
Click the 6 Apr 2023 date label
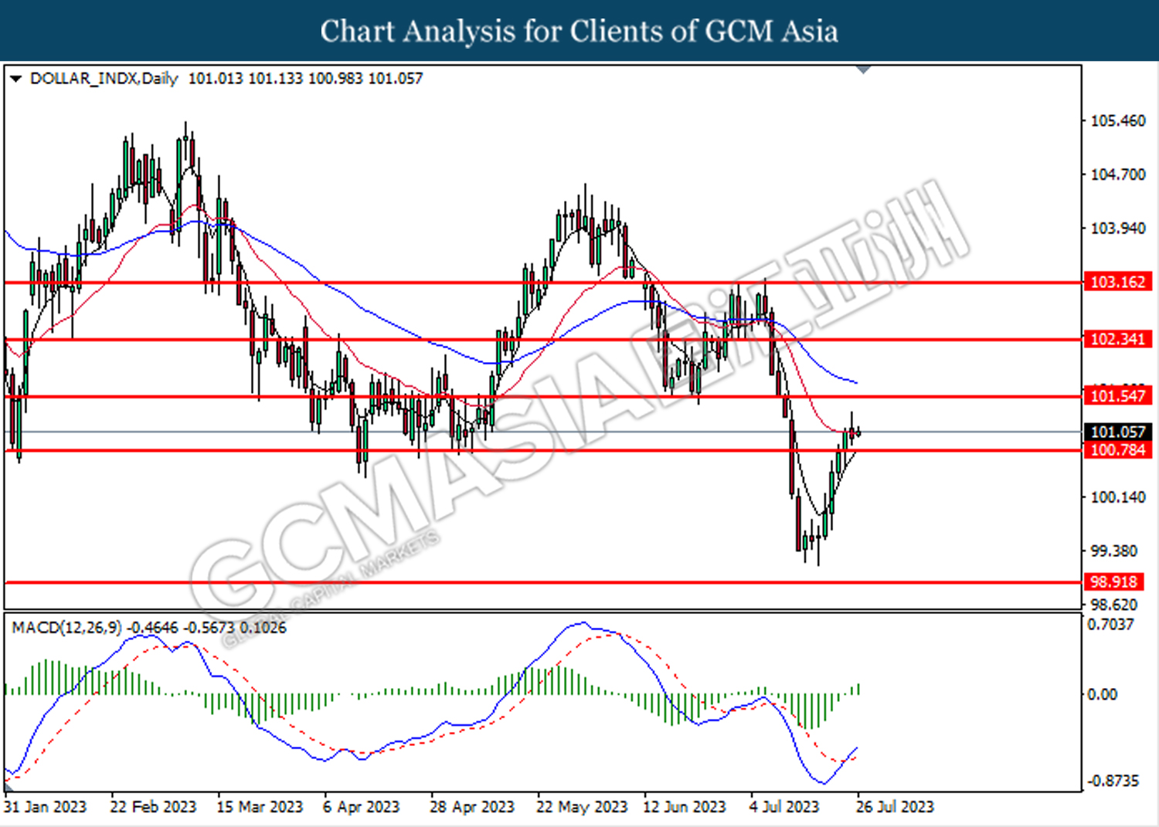coord(361,807)
